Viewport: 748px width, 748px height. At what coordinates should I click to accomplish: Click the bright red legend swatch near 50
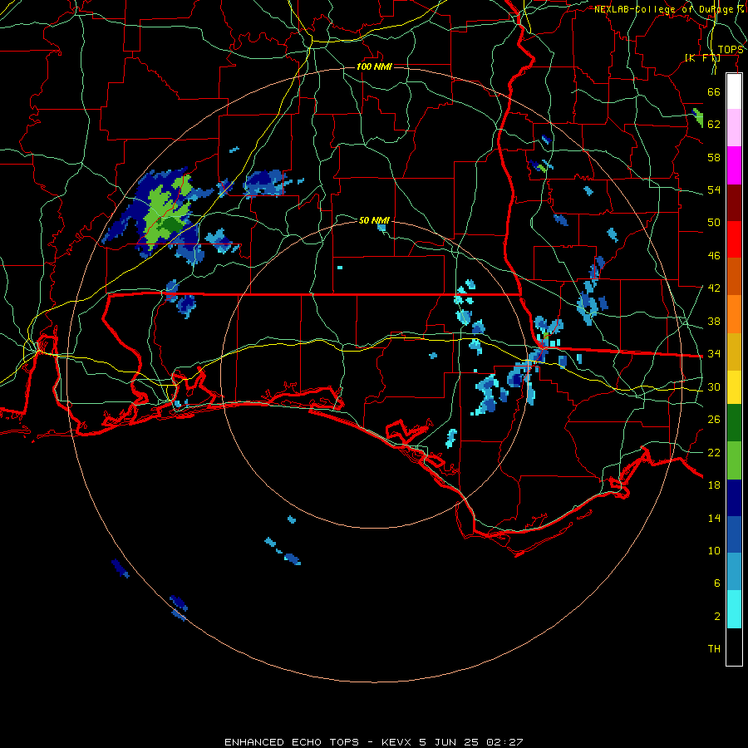[734, 239]
